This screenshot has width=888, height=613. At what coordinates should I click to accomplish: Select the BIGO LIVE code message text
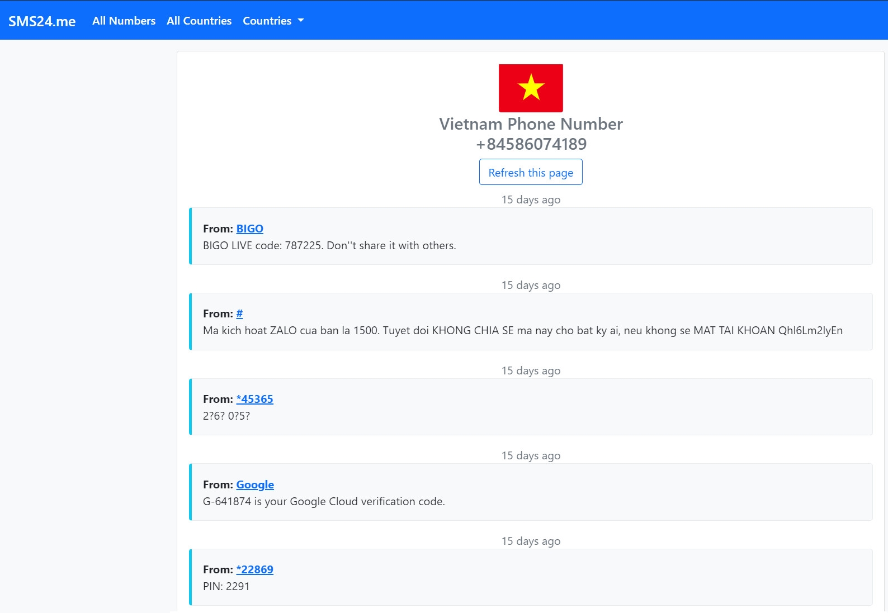click(x=329, y=245)
